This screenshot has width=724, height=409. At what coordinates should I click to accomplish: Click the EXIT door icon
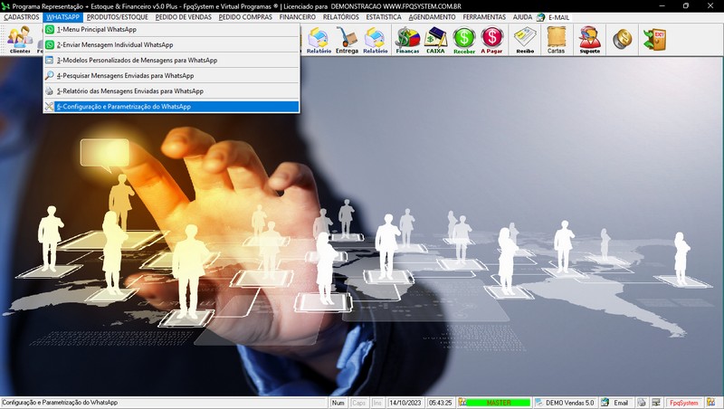pyautogui.click(x=654, y=40)
